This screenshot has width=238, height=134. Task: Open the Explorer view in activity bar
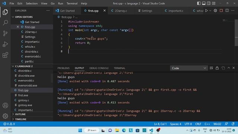point(5,12)
